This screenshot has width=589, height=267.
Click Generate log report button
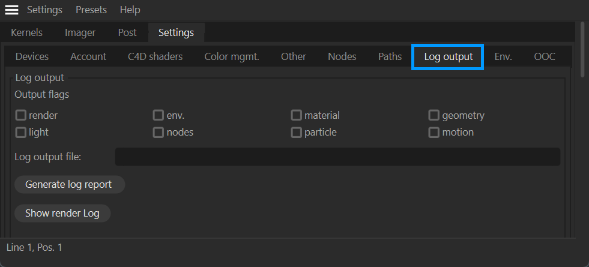tap(68, 184)
